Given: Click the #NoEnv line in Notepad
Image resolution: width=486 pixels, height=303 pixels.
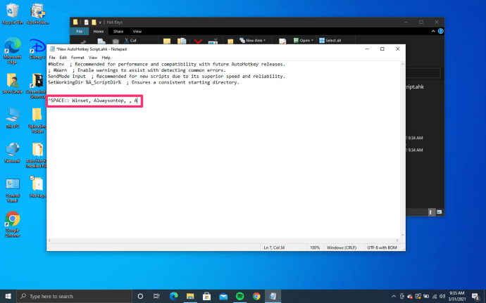Looking at the screenshot, I should 166,65.
